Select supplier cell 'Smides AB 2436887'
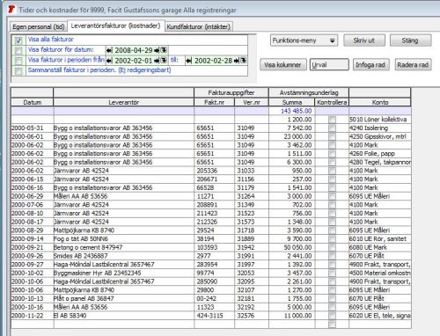This screenshot has width=440, height=336. point(123,256)
